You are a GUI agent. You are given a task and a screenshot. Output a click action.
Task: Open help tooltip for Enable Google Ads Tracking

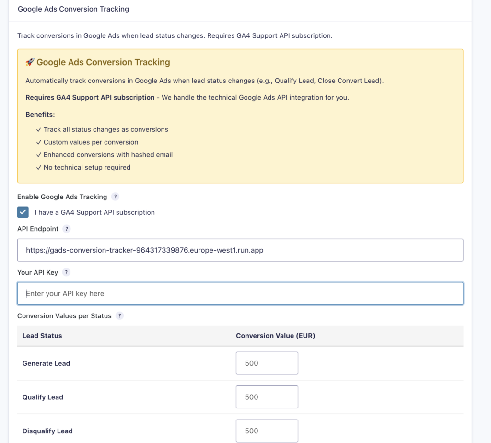tap(115, 197)
